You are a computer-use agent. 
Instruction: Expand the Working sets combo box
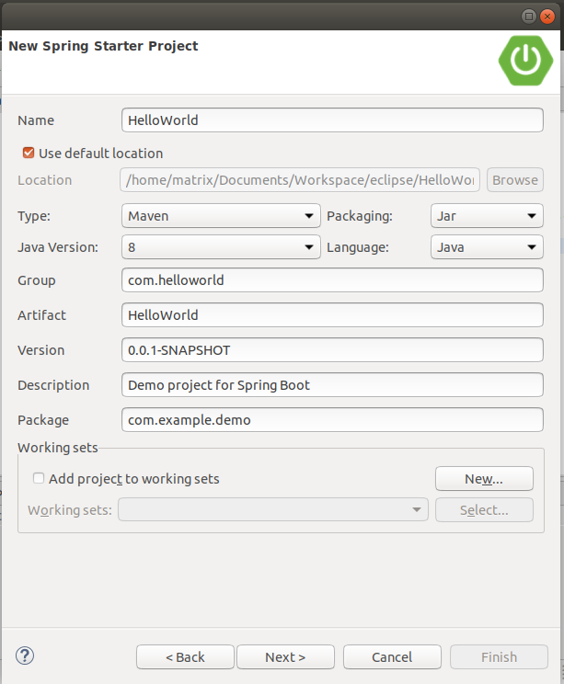(x=273, y=509)
